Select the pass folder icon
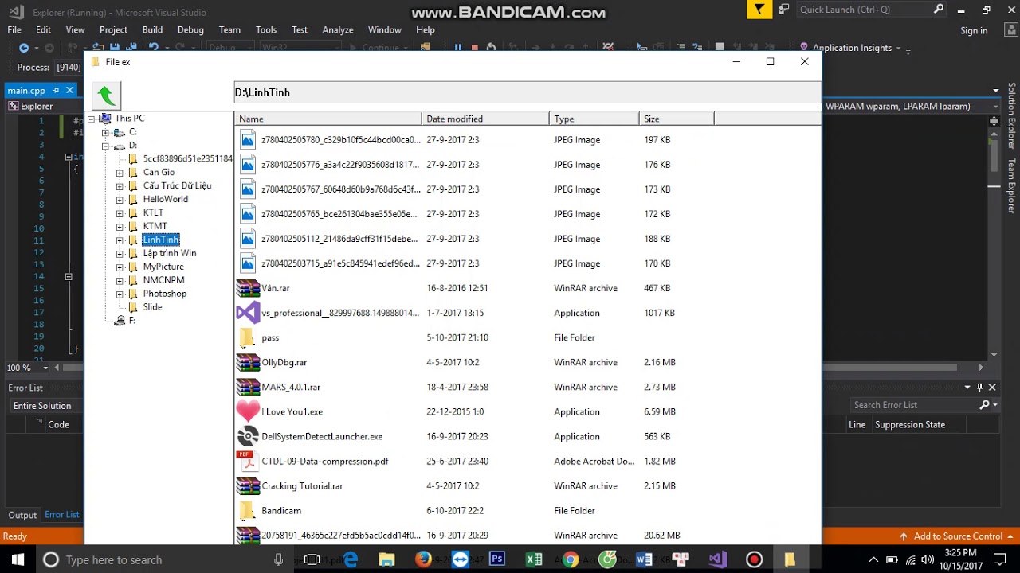1020x573 pixels. pyautogui.click(x=247, y=337)
